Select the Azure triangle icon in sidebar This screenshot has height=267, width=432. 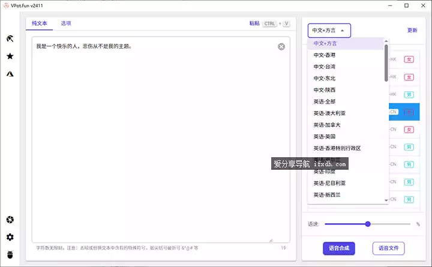(10, 74)
